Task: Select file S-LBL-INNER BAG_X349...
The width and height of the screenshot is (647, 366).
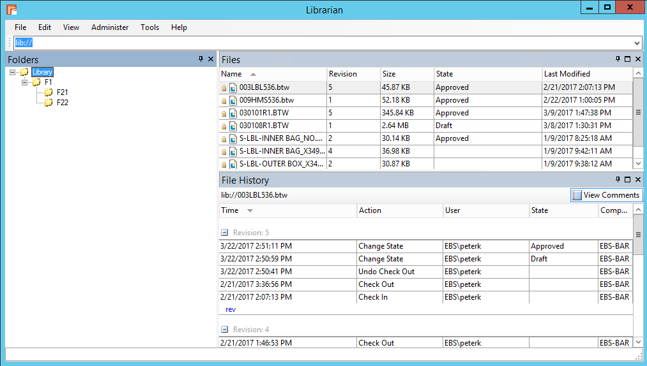Action: (x=282, y=151)
